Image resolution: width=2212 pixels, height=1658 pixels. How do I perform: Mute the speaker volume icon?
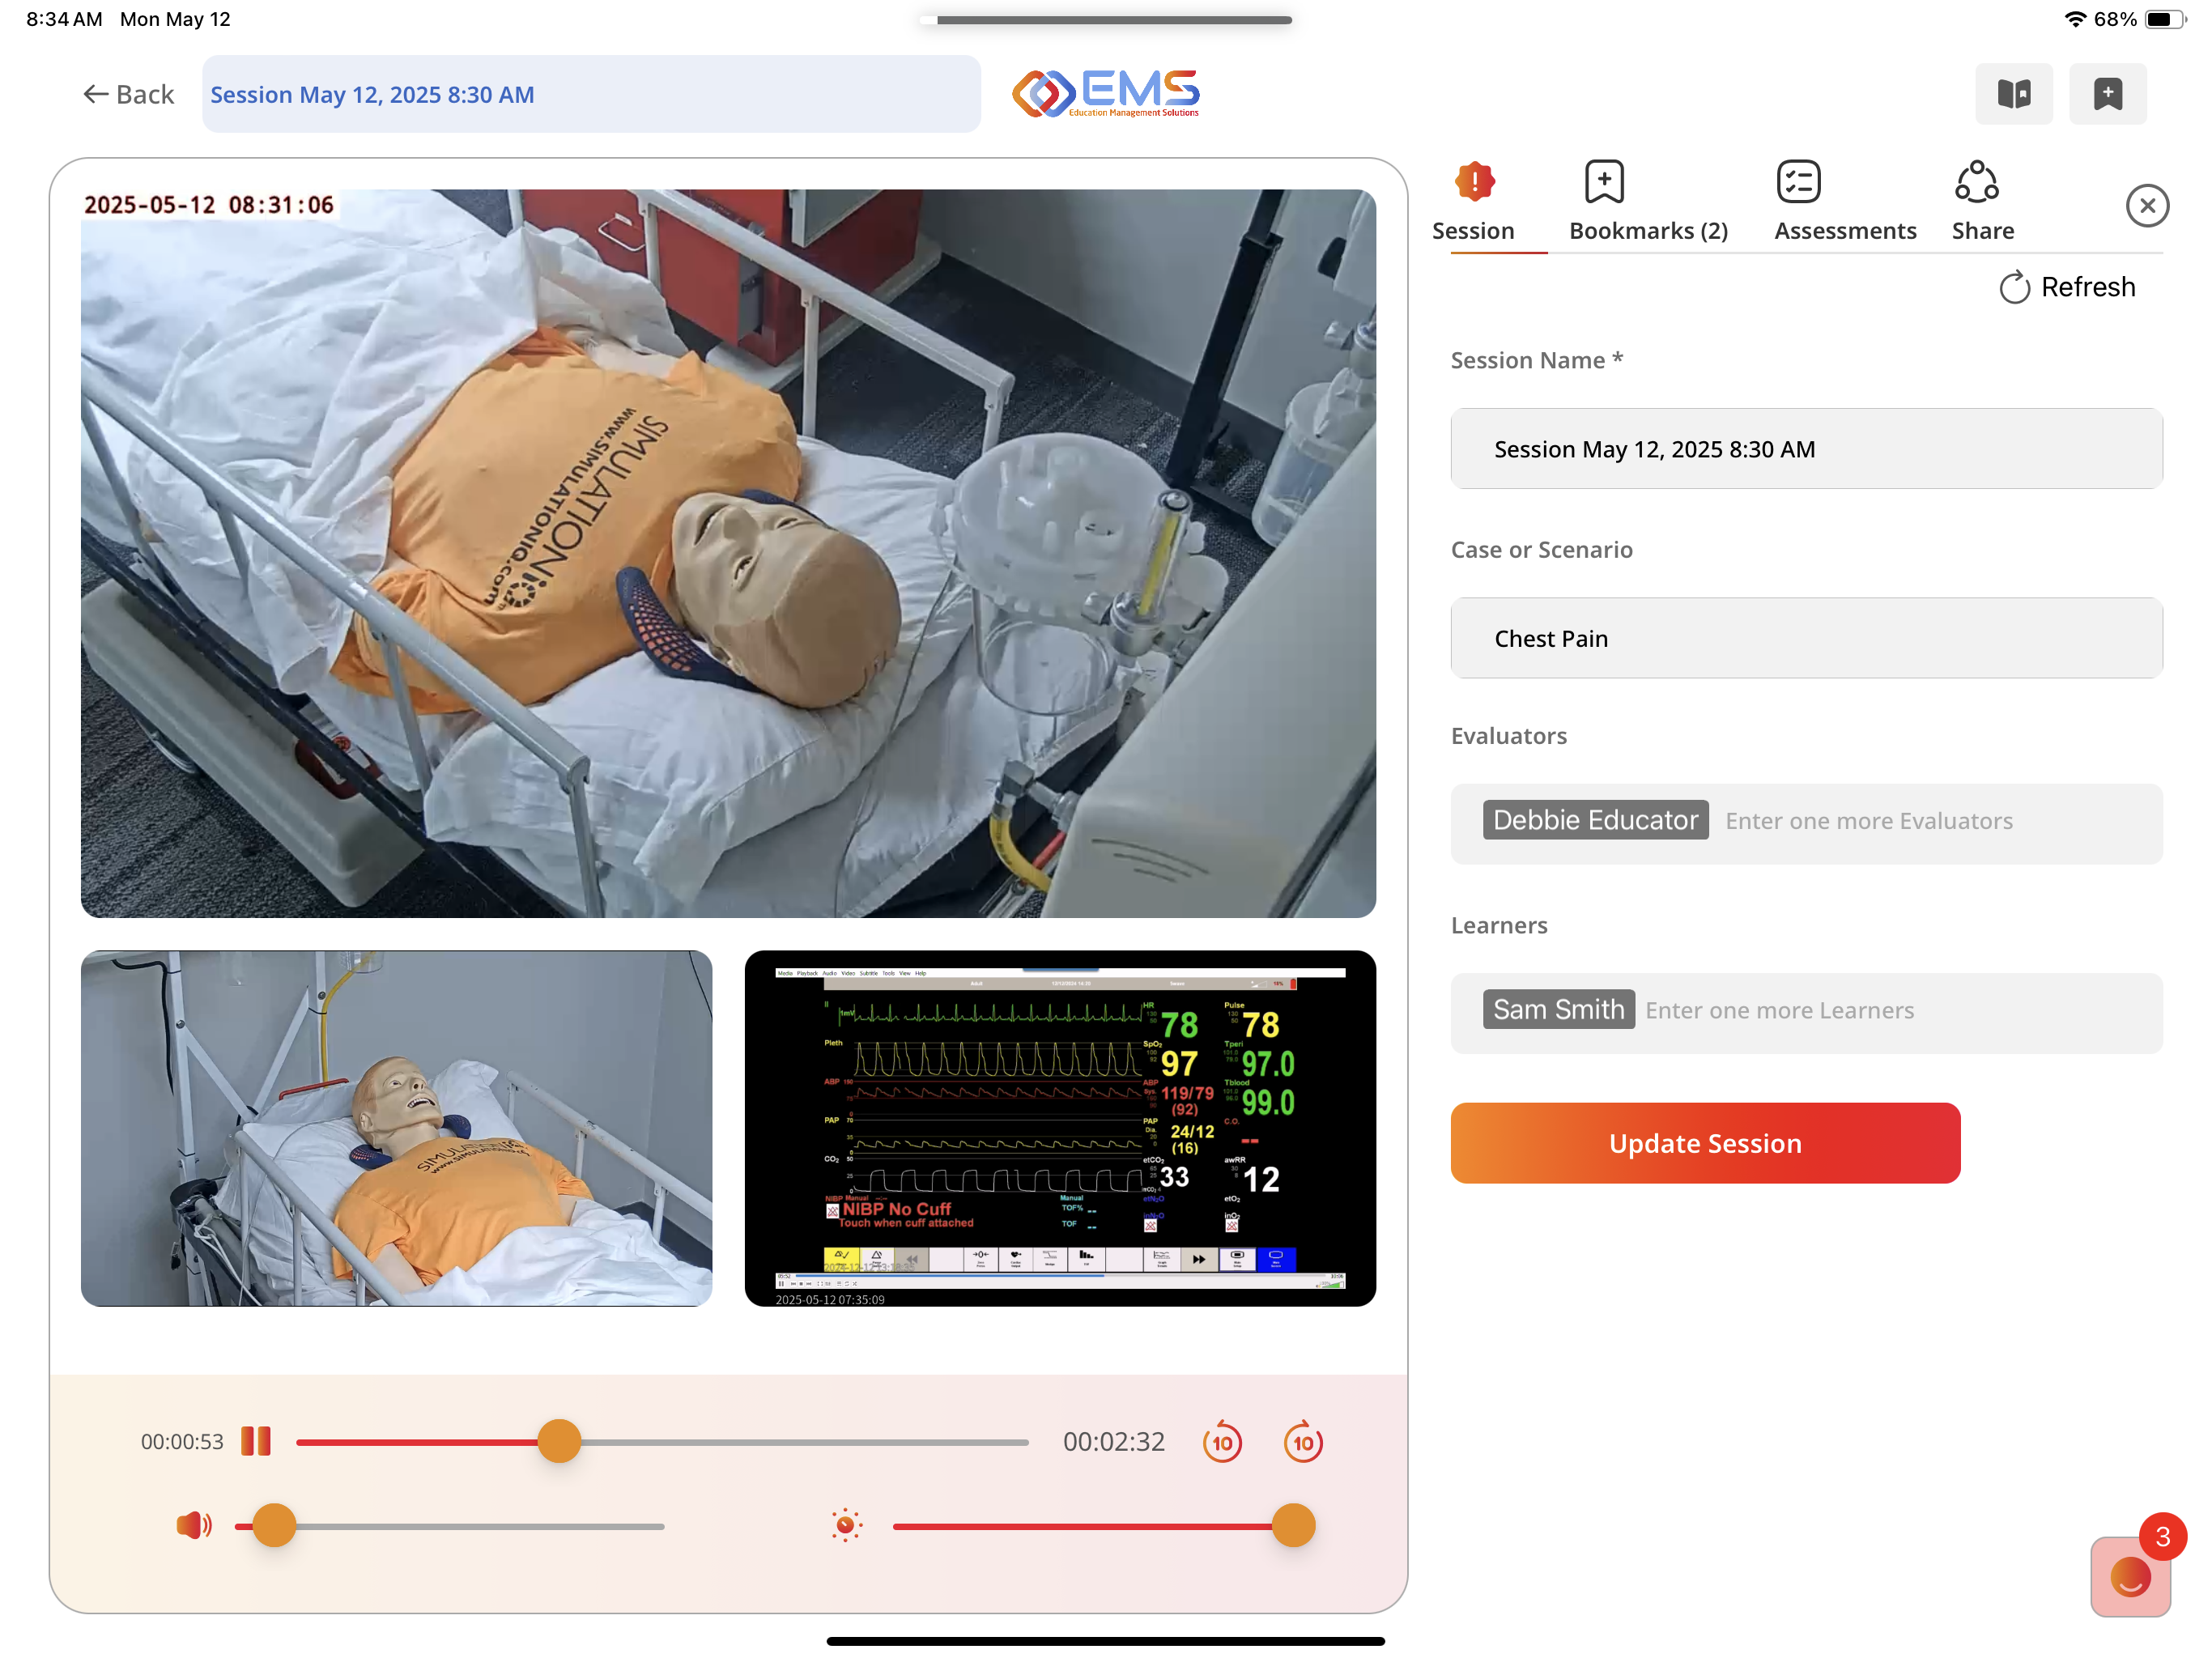(x=194, y=1525)
